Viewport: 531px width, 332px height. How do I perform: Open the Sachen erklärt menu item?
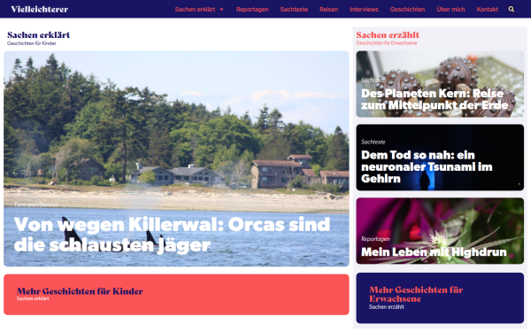click(195, 10)
